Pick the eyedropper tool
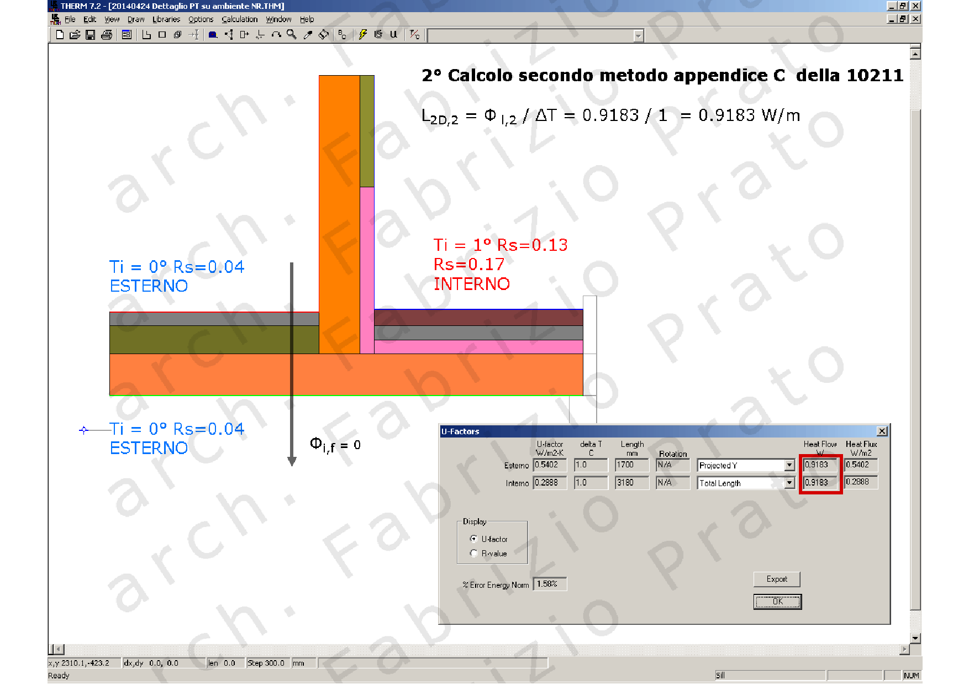The image size is (969, 685). click(x=308, y=35)
